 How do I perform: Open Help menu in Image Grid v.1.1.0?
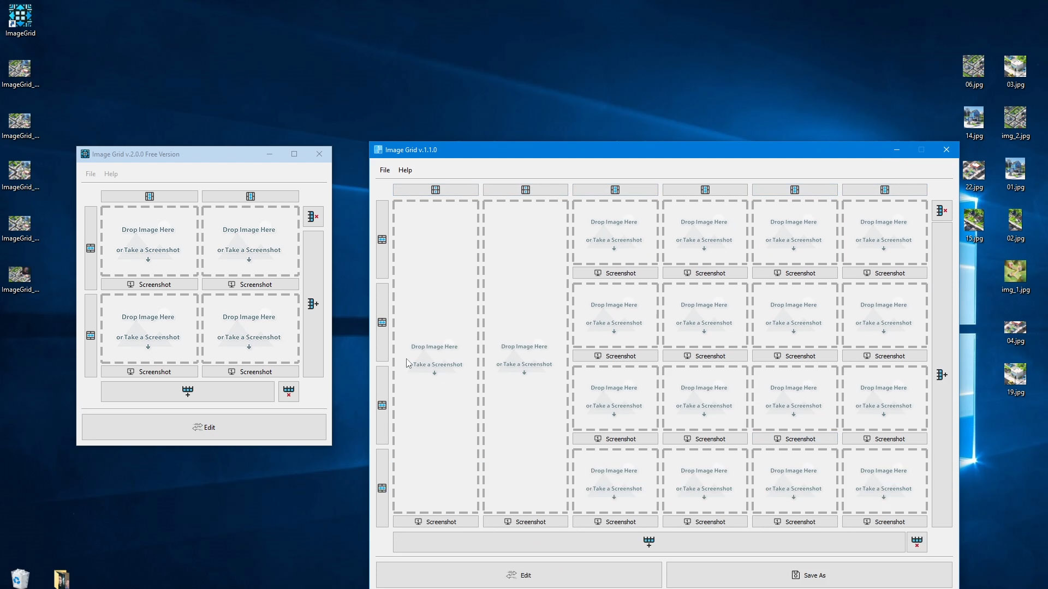pos(405,170)
